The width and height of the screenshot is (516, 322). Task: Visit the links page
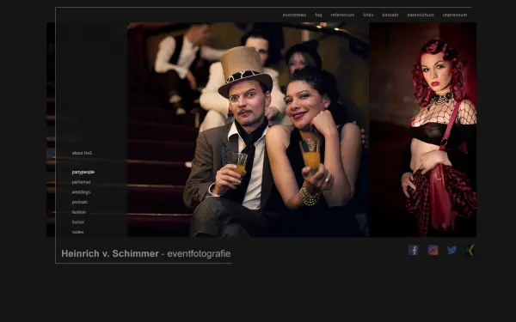(368, 15)
